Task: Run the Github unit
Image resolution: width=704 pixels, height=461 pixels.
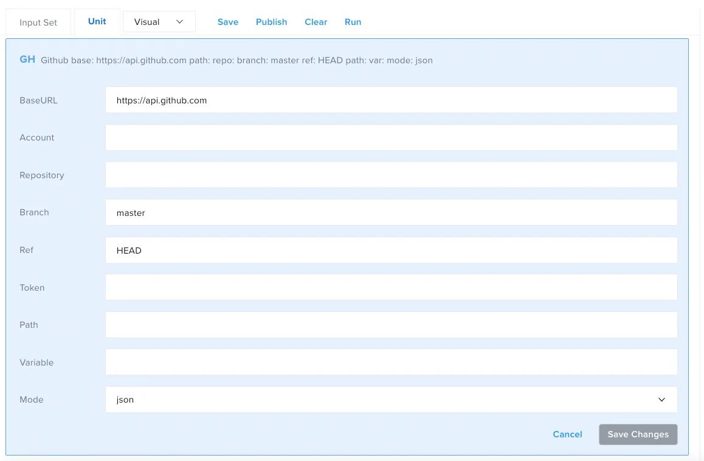Action: coord(353,21)
